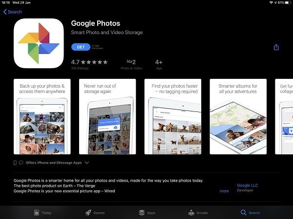The height and width of the screenshot is (219, 293).
Task: Tap the Arcade joystick icon
Action: pyautogui.click(x=191, y=213)
